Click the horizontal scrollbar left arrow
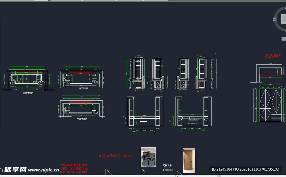286x177 pixels. (177, 176)
